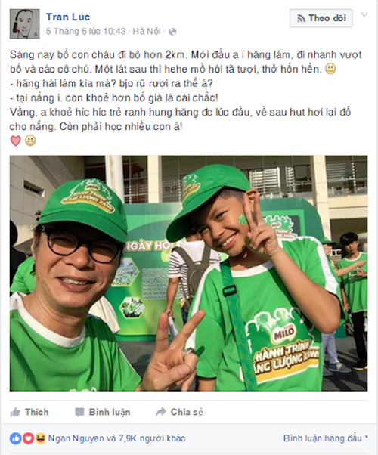This screenshot has height=455, width=378.
Task: Click the Chia sẻ share arrow icon
Action: coord(160,412)
